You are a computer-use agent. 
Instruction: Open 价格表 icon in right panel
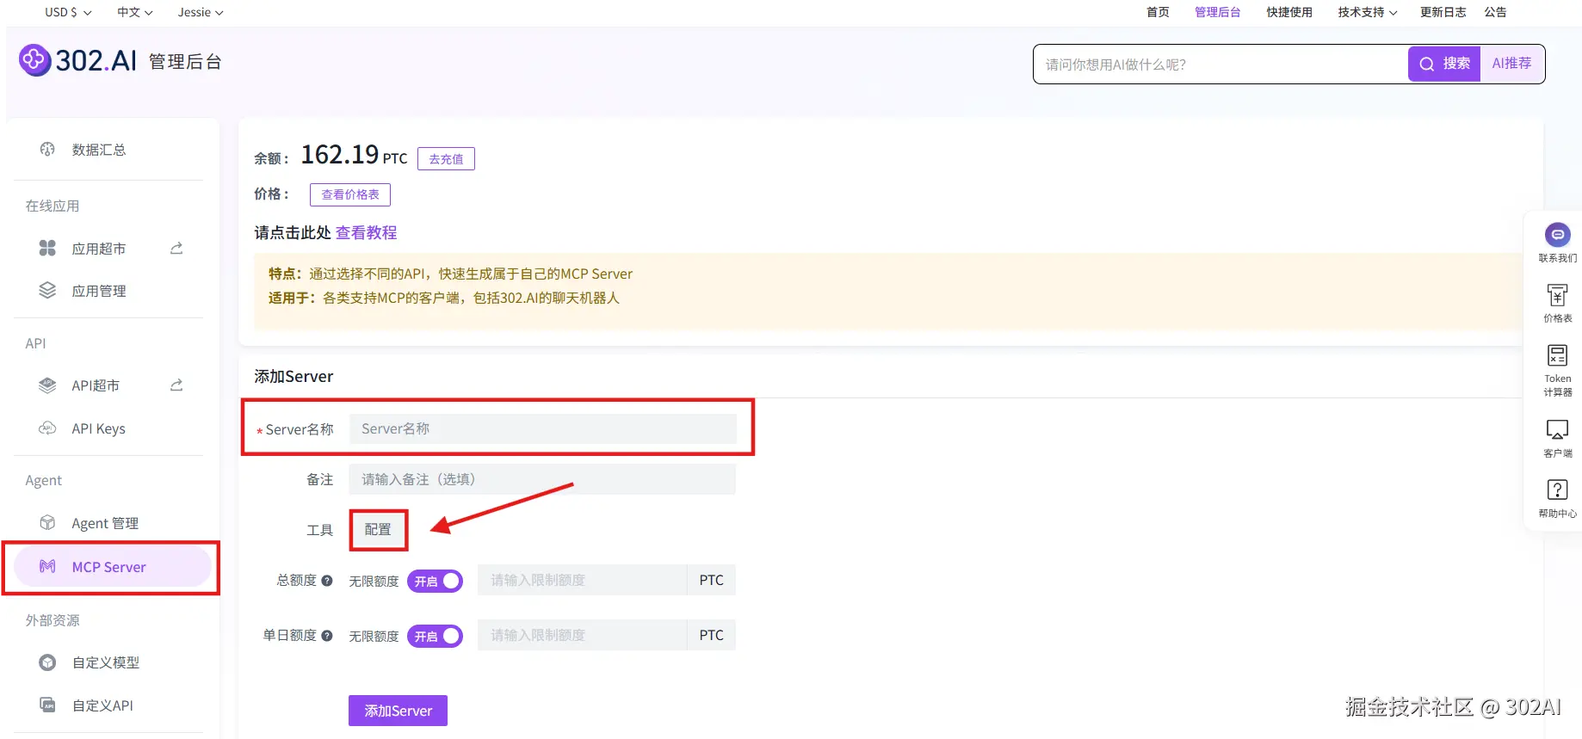click(x=1558, y=295)
